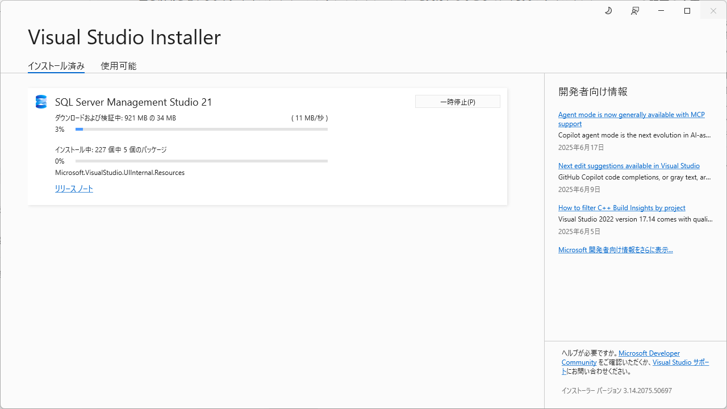Open the send feedback icon
Image resolution: width=727 pixels, height=409 pixels.
pyautogui.click(x=635, y=11)
